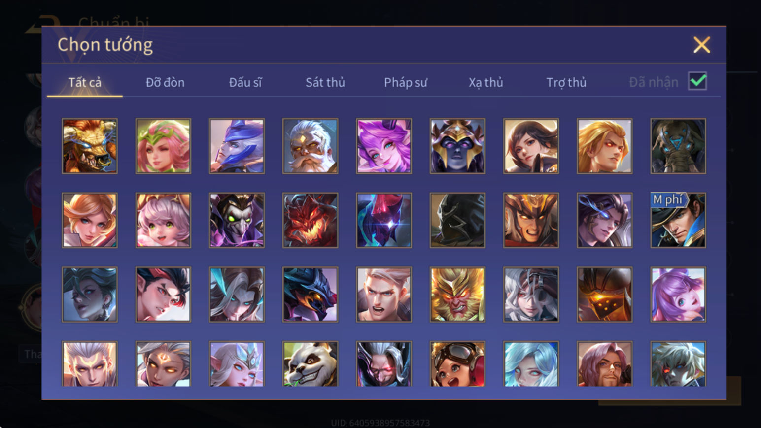761x428 pixels.
Task: Choose the hero marked 'M phí'
Action: pos(678,220)
